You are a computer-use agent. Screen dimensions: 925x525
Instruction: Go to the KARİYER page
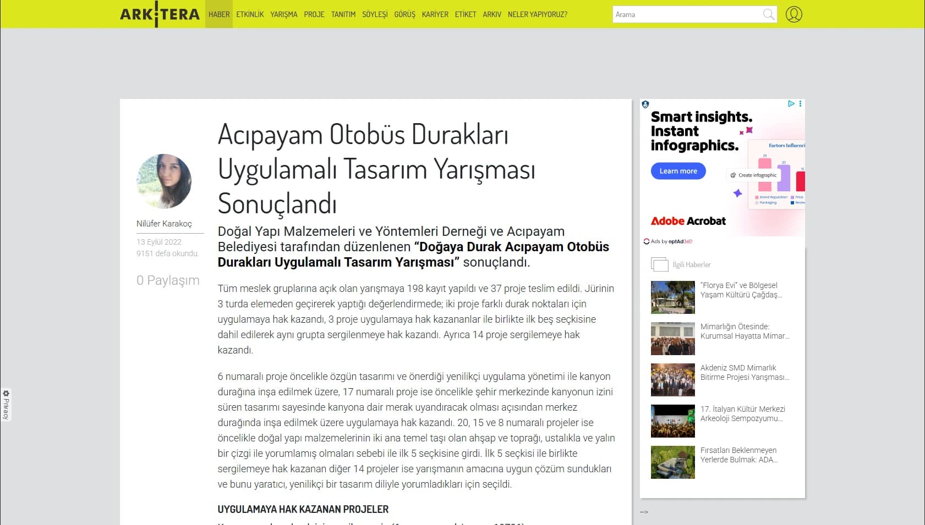[435, 14]
